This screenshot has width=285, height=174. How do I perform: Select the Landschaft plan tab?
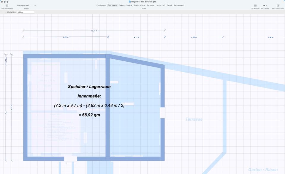click(161, 5)
